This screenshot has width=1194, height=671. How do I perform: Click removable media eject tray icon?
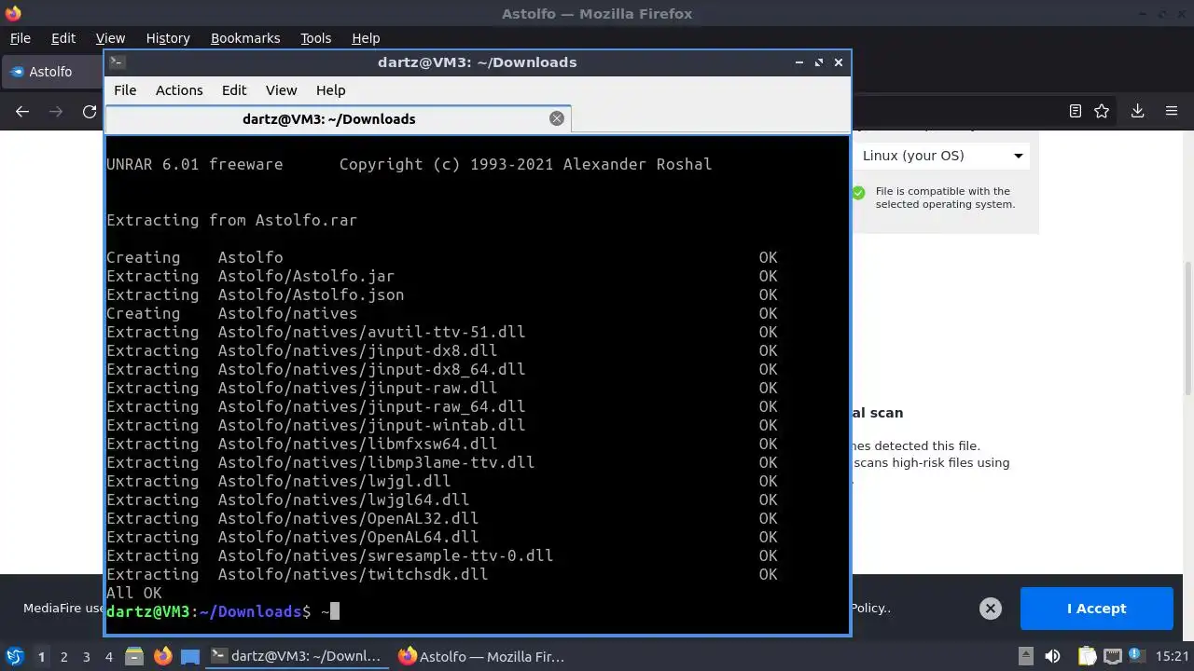pos(1026,656)
